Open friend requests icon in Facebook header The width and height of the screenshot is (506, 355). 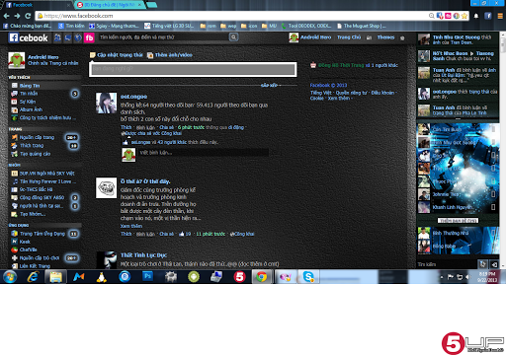pyautogui.click(x=57, y=37)
